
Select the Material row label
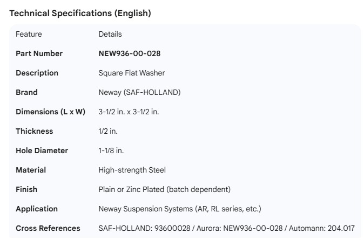pyautogui.click(x=31, y=170)
